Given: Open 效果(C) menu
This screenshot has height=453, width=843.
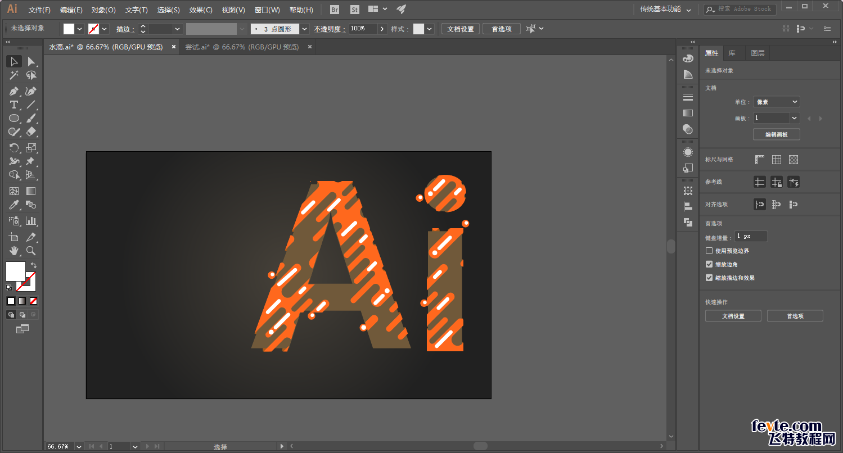Looking at the screenshot, I should 201,10.
